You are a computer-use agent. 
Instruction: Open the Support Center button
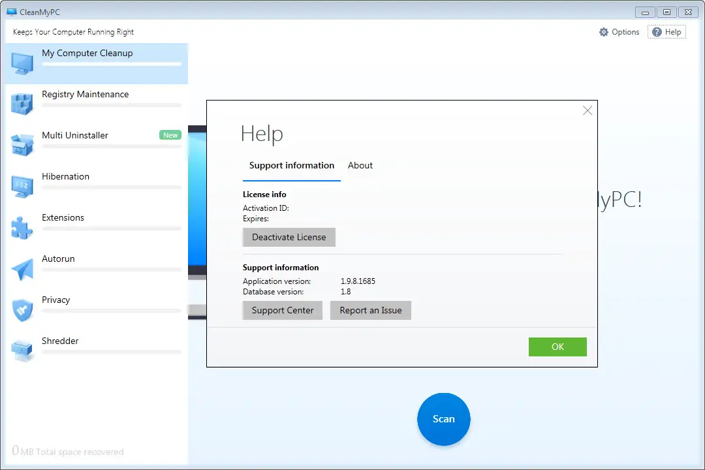[x=283, y=310]
